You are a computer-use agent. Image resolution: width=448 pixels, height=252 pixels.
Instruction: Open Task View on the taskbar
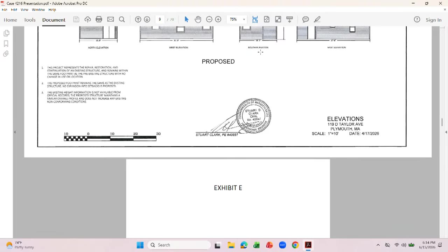point(217,245)
